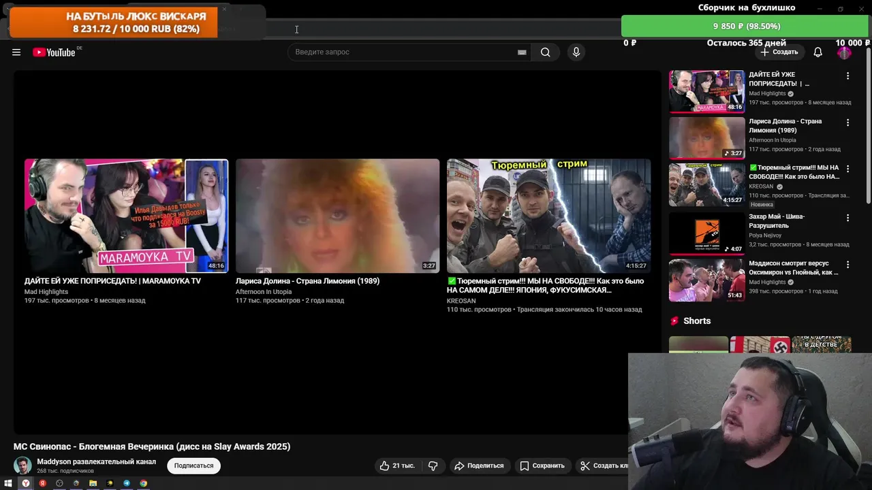Dislike the video with thumbs-down
872x490 pixels.
433,465
